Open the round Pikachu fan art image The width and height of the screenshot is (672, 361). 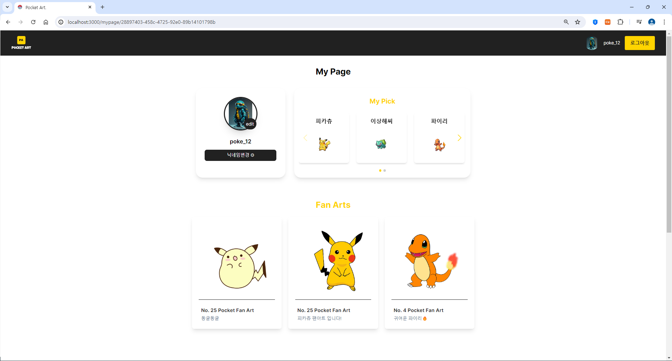pos(240,266)
